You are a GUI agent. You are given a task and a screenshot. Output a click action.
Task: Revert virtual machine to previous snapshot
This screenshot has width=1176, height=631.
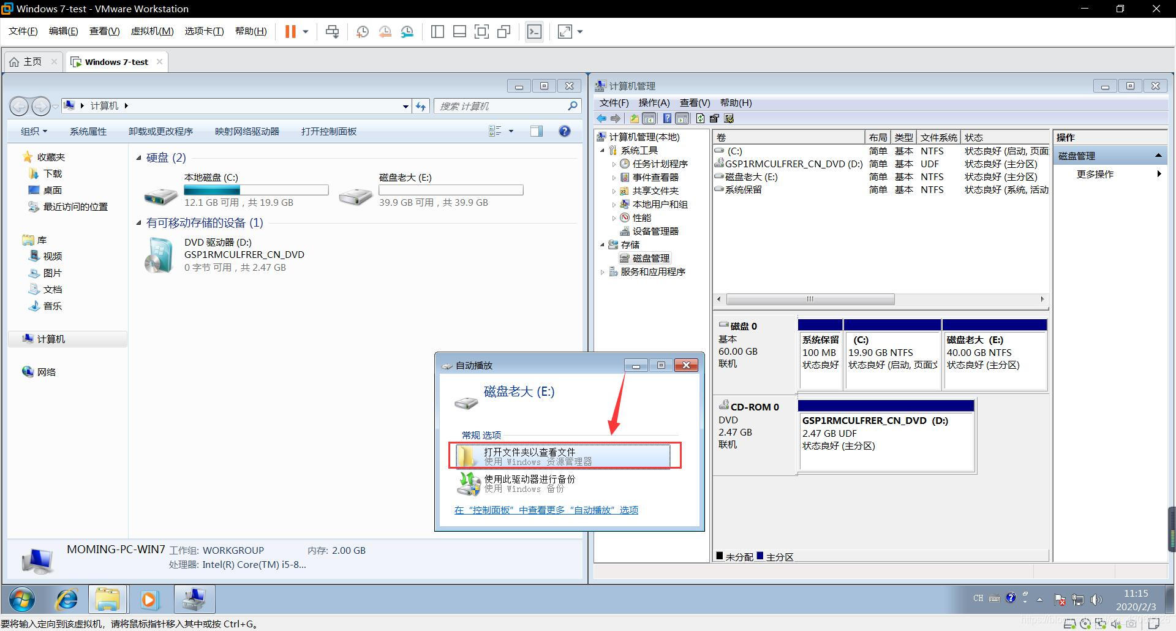385,31
